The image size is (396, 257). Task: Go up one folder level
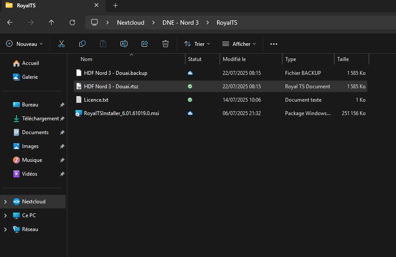(x=51, y=22)
